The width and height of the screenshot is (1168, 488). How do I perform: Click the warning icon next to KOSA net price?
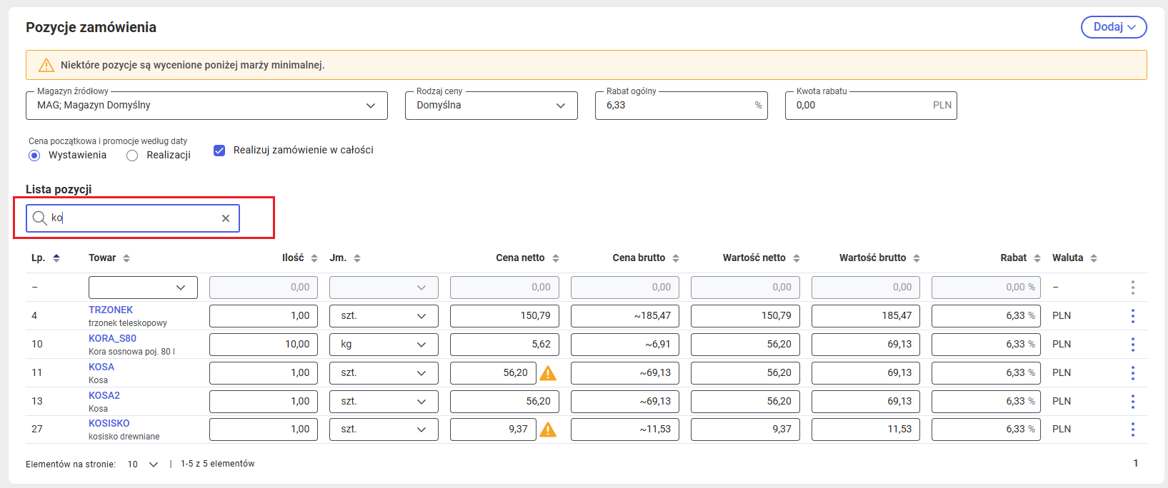pyautogui.click(x=548, y=372)
